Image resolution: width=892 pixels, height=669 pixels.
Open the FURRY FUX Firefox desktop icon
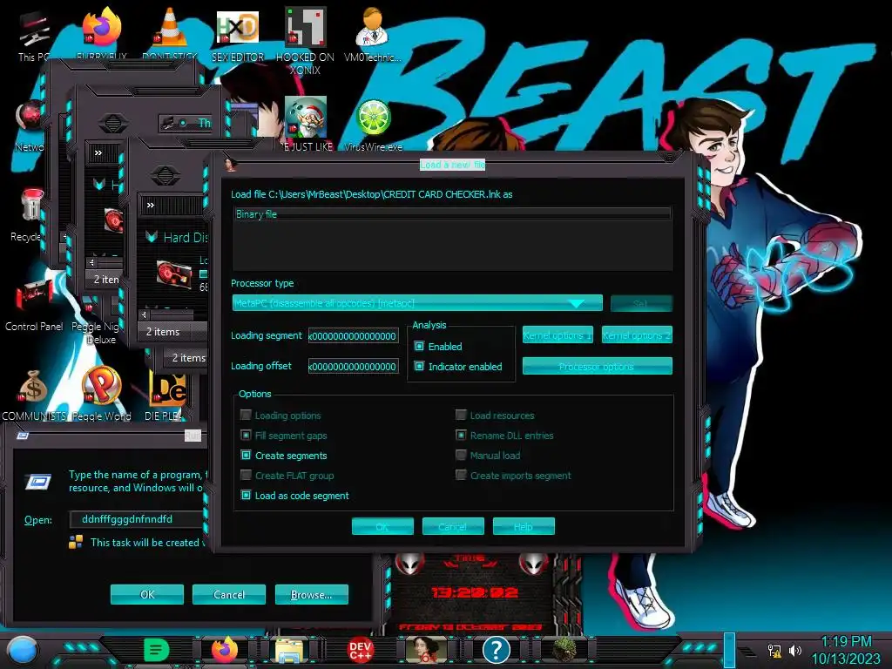(101, 27)
